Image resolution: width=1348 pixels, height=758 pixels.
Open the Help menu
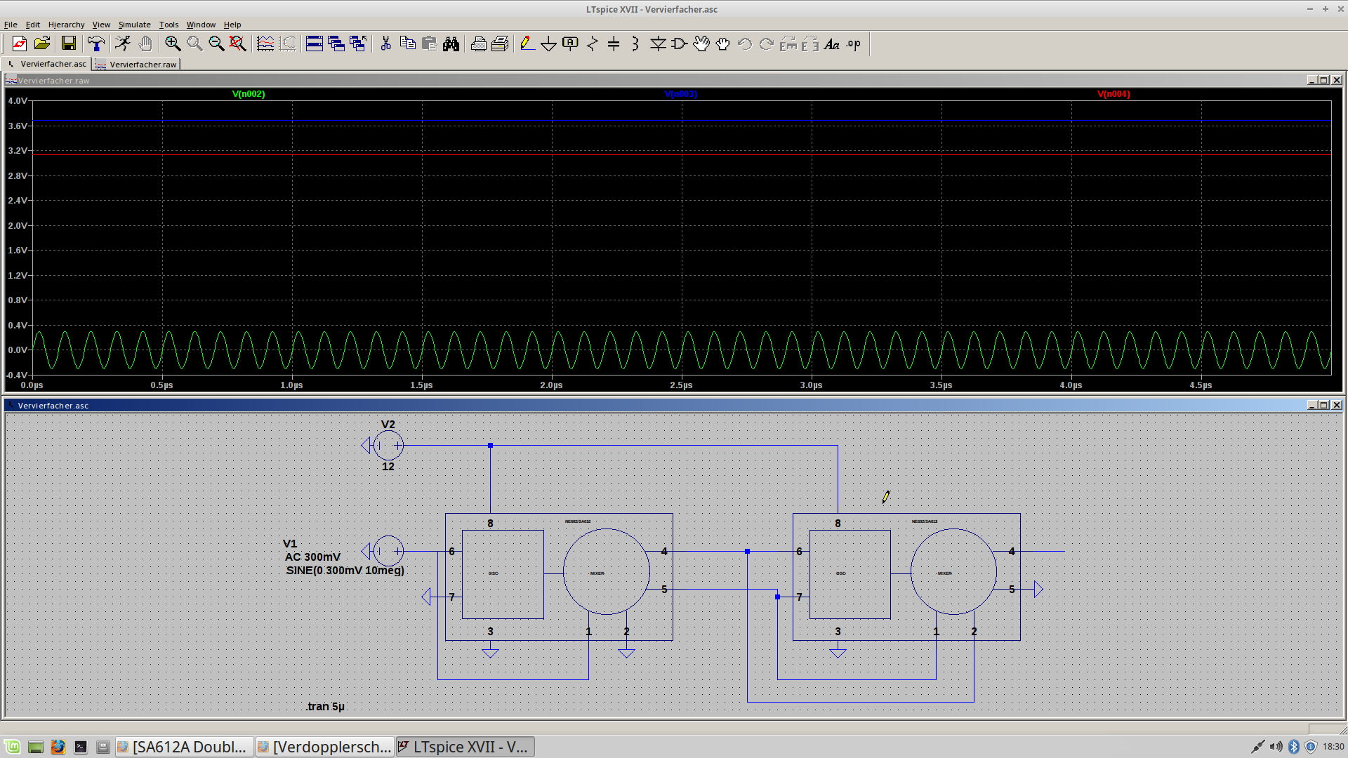point(232,25)
